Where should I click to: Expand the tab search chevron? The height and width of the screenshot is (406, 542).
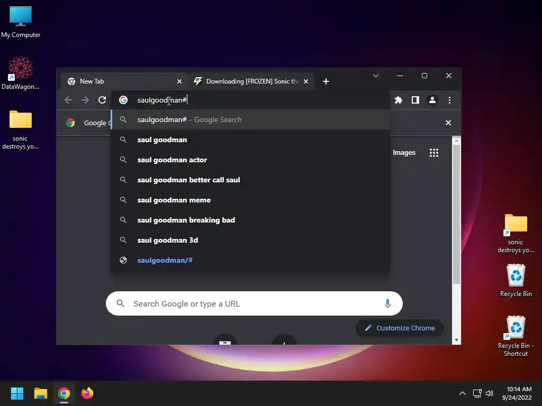tap(376, 76)
